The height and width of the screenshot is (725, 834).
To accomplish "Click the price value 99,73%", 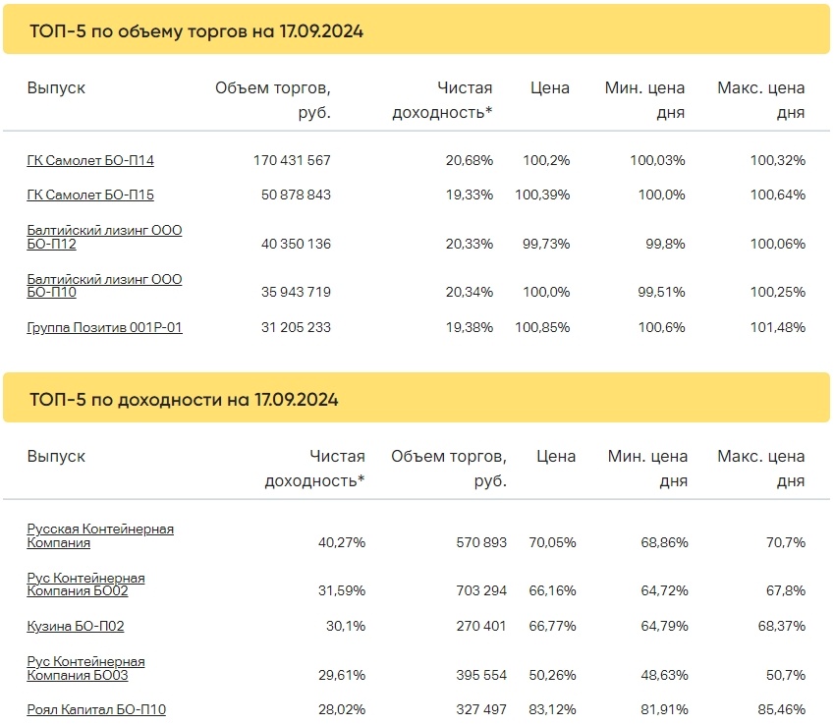I will pyautogui.click(x=546, y=244).
